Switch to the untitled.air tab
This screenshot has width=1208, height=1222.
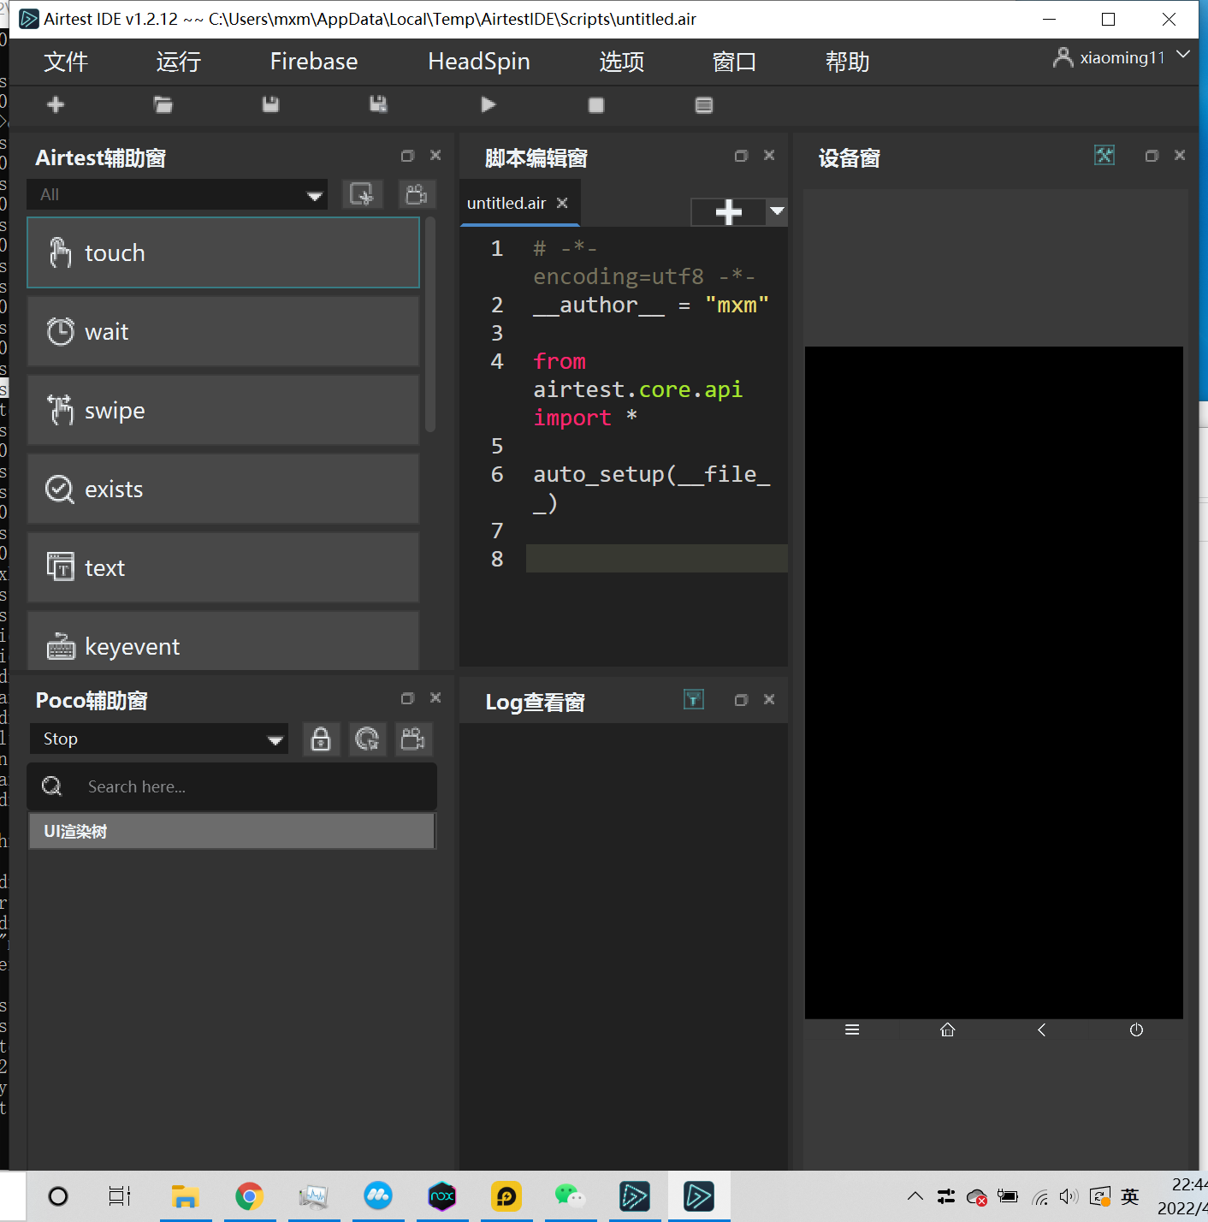(506, 203)
